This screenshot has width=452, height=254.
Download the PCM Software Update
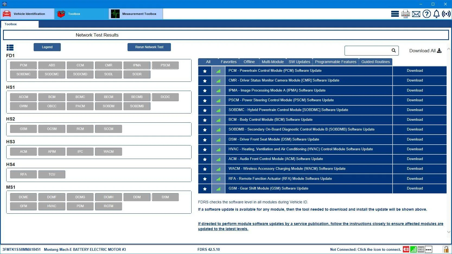point(415,70)
